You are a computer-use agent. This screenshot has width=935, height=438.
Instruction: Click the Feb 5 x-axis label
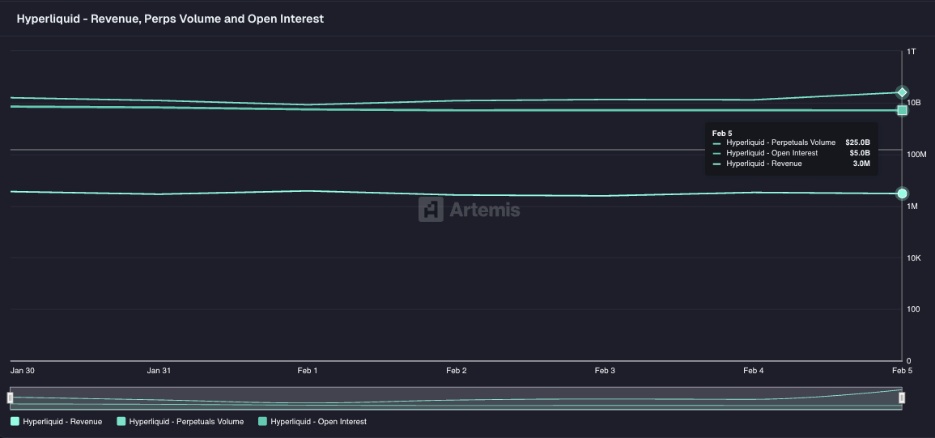[902, 371]
